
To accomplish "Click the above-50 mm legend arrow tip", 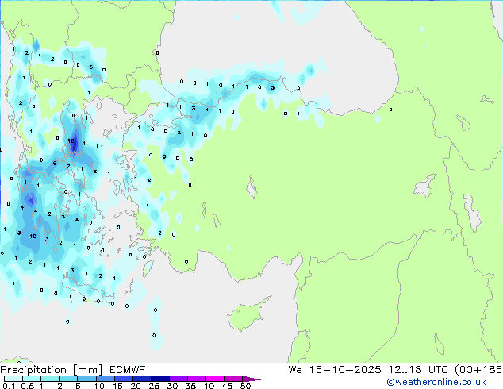I will tap(251, 379).
